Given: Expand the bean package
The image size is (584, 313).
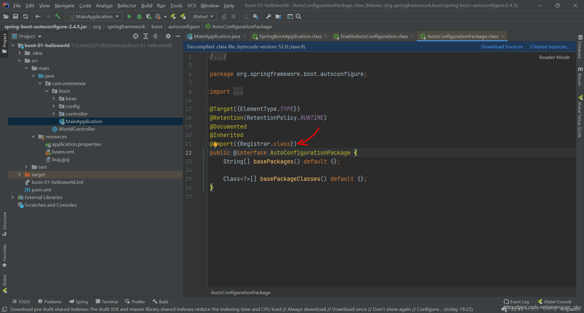Looking at the screenshot, I should click(54, 98).
